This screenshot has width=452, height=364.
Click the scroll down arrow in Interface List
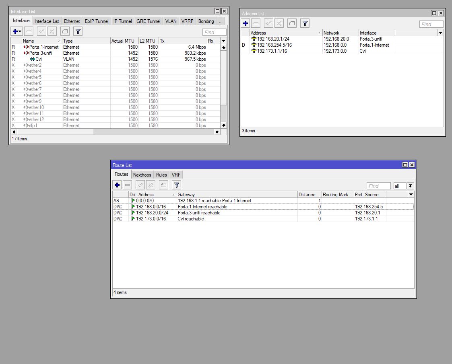[224, 125]
